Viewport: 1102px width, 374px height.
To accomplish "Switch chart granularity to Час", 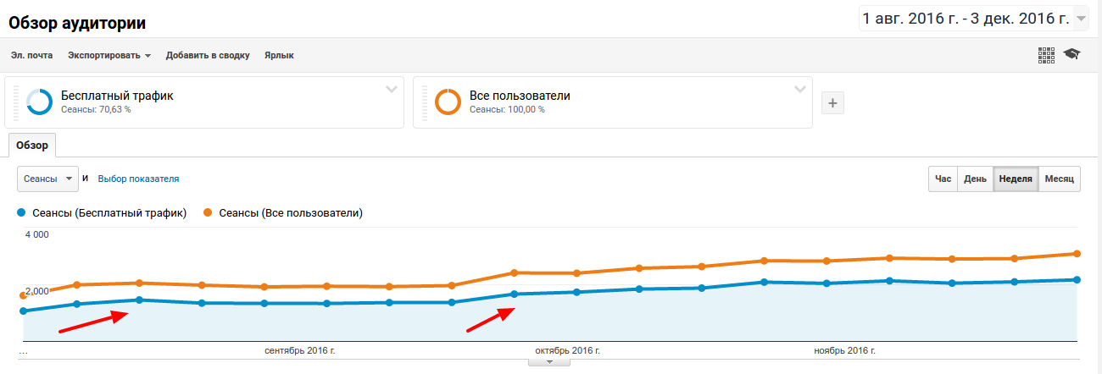I will pos(943,179).
